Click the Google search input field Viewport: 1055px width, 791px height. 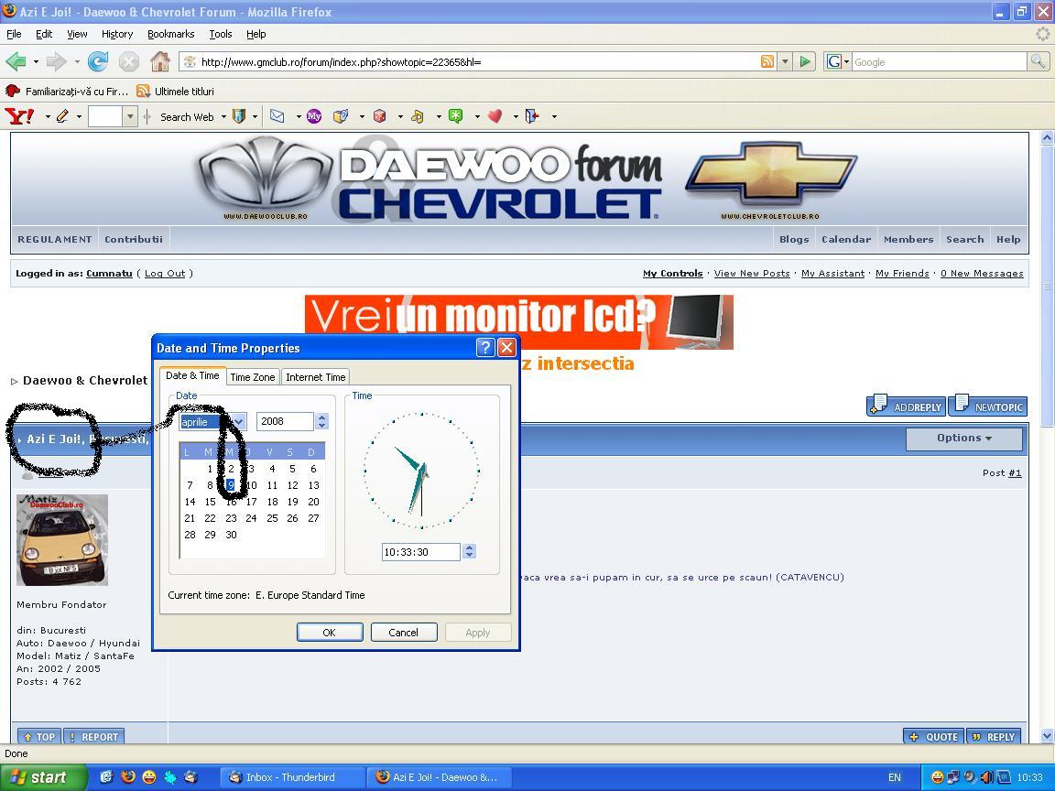coord(940,62)
